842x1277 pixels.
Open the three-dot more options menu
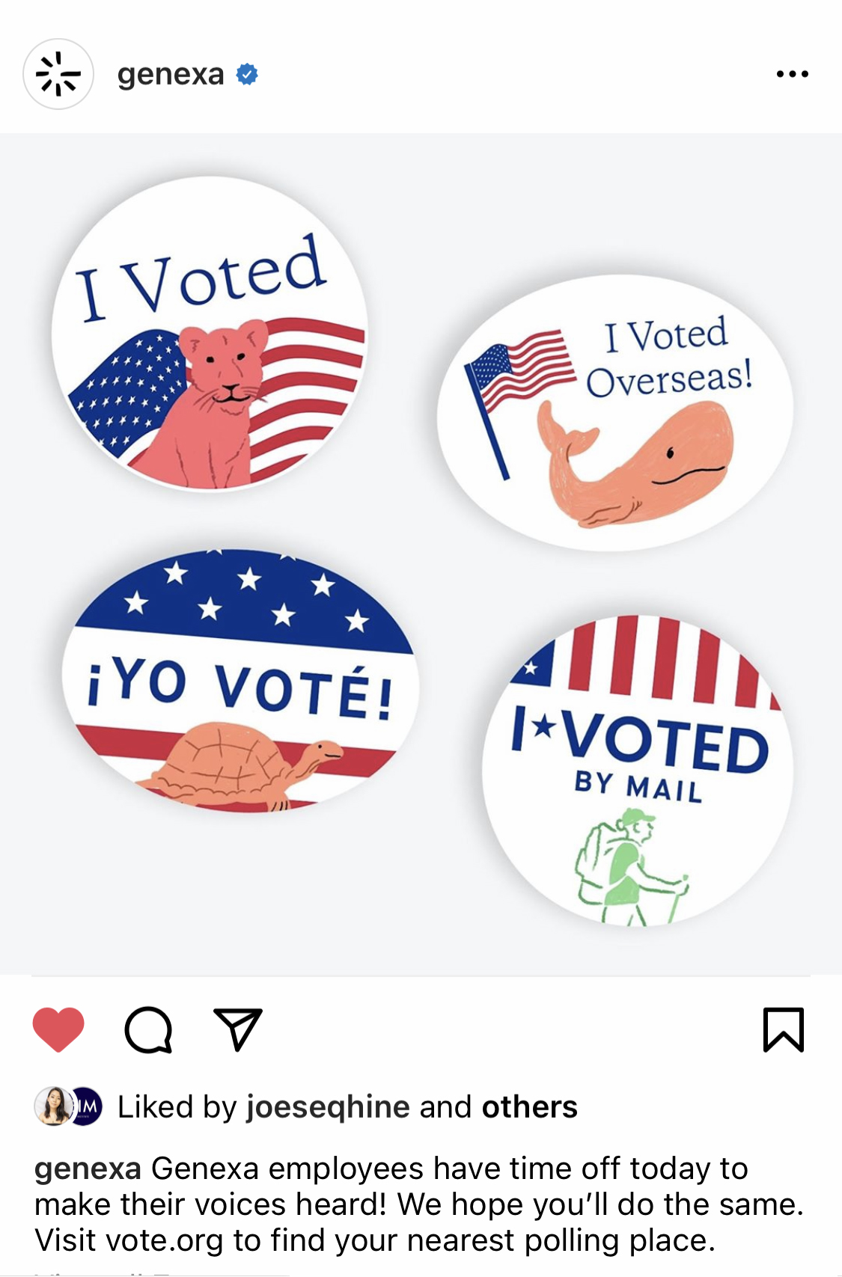793,74
